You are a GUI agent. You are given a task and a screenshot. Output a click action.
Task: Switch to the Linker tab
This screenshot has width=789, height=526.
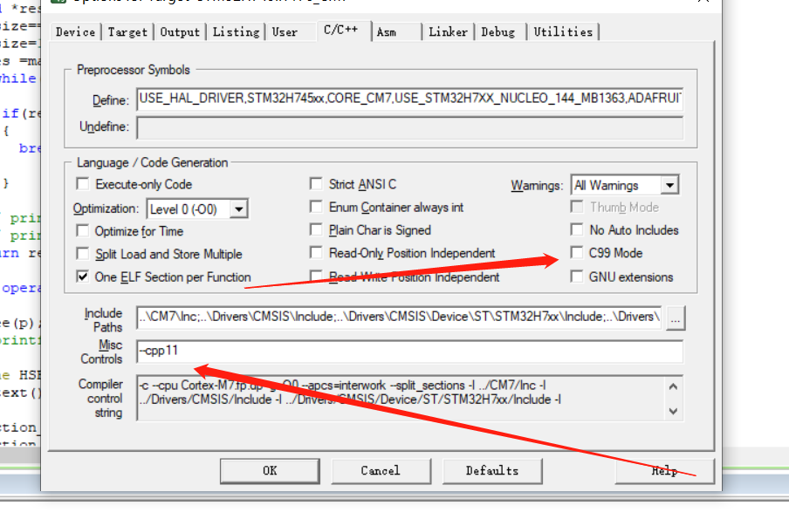pyautogui.click(x=448, y=31)
